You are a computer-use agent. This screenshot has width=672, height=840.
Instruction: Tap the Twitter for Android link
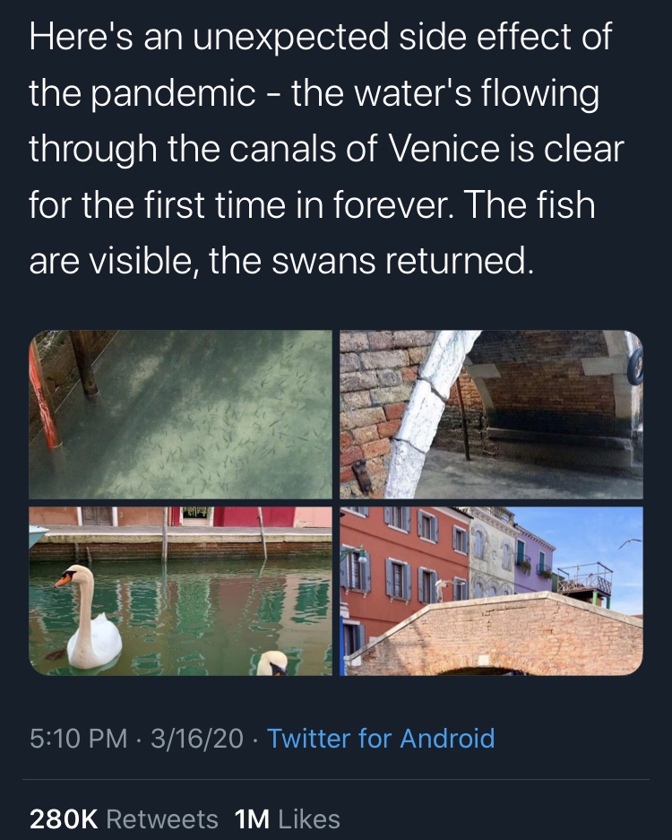pos(381,739)
